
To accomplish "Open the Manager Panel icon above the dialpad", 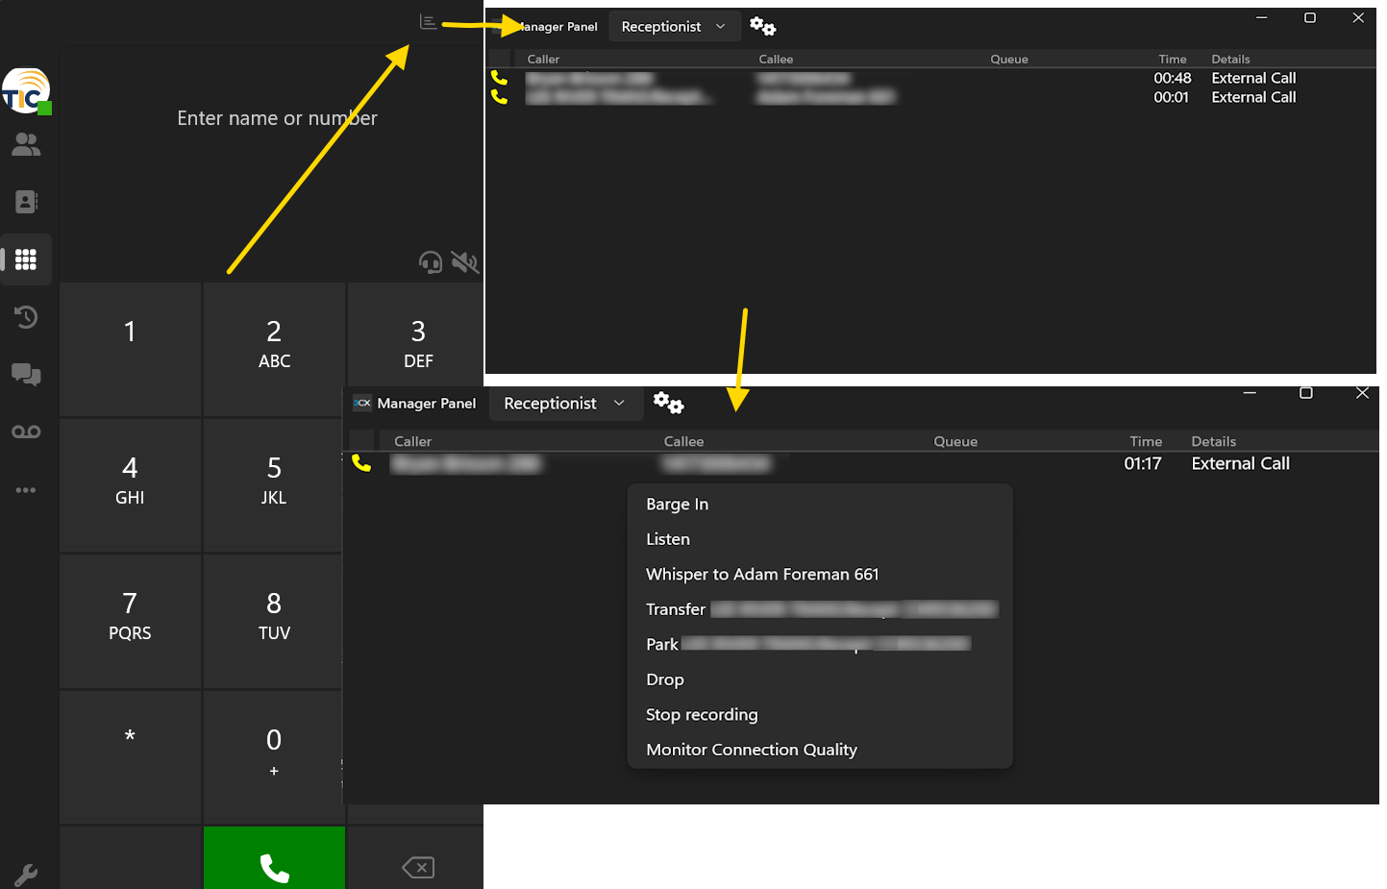I will click(x=429, y=22).
